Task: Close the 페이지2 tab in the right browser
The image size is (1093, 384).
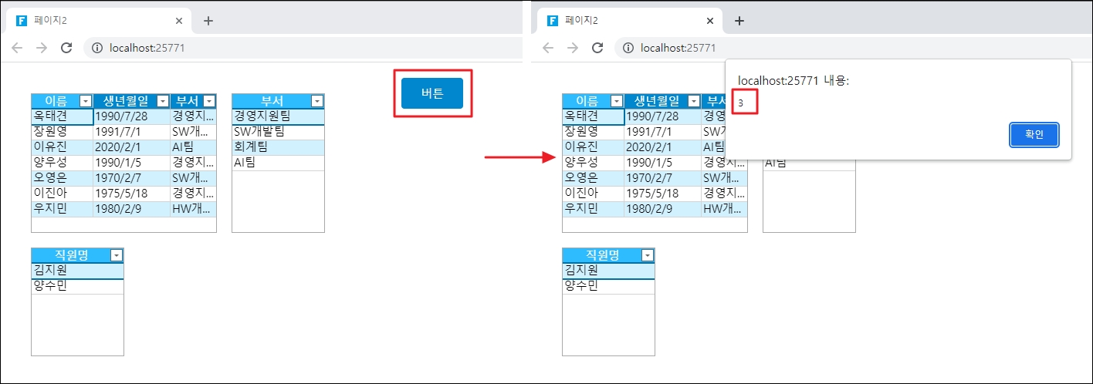Action: click(x=710, y=21)
